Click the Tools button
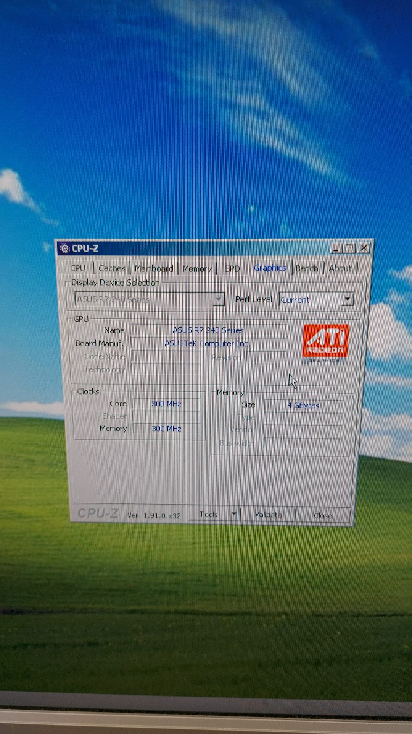The height and width of the screenshot is (734, 412). pyautogui.click(x=209, y=515)
